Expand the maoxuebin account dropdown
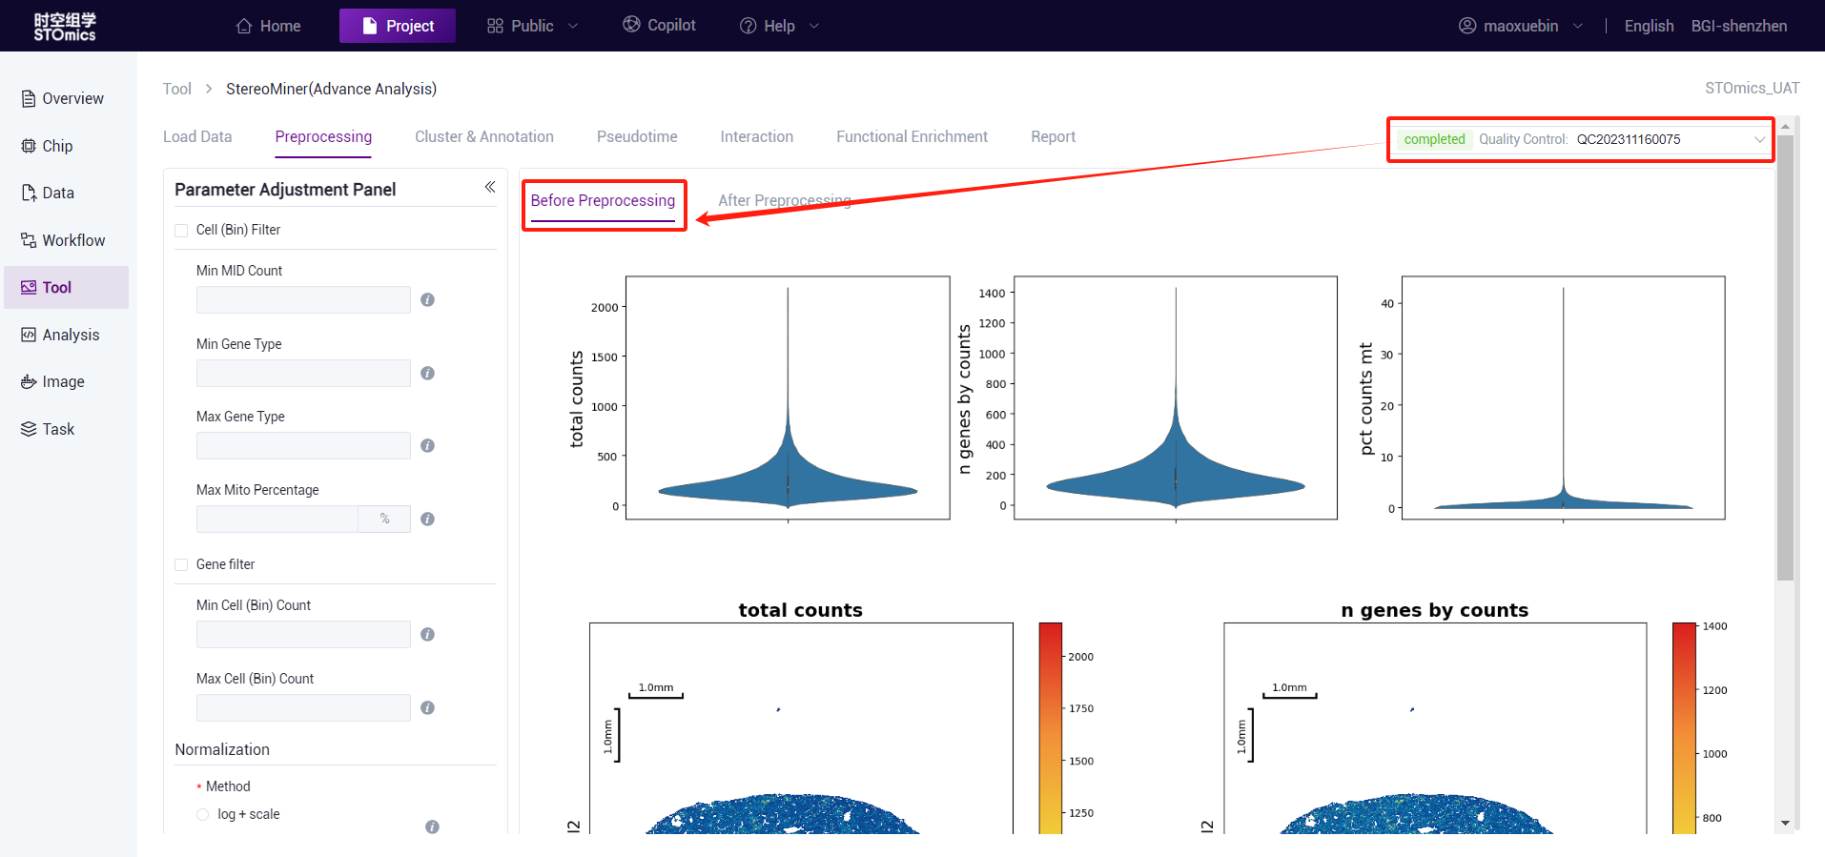This screenshot has width=1825, height=857. point(1520,26)
